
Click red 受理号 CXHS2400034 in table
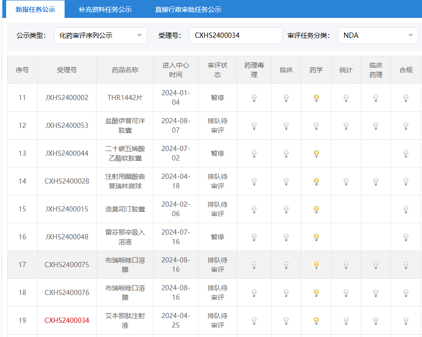(67, 320)
